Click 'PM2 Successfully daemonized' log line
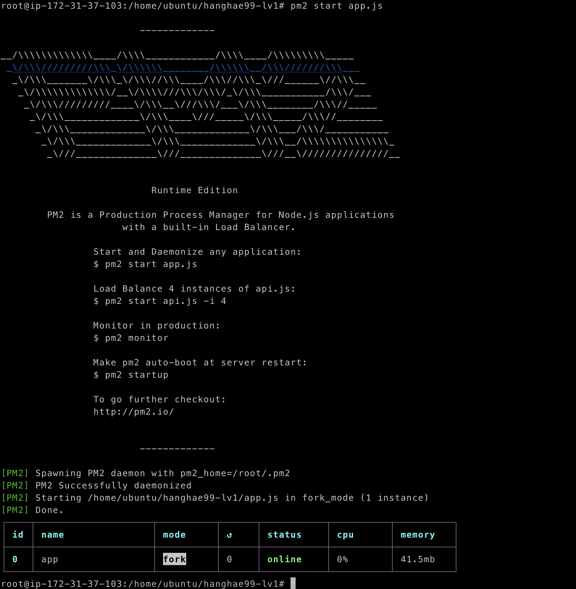The height and width of the screenshot is (589, 576). click(96, 486)
